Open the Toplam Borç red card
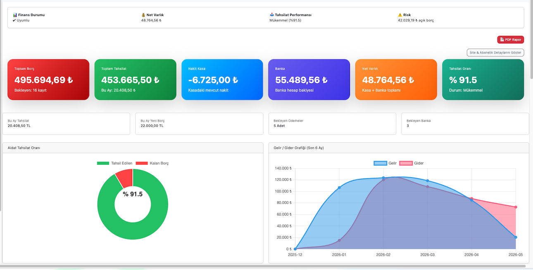Screen dimensions: 533x270 (x=48, y=80)
